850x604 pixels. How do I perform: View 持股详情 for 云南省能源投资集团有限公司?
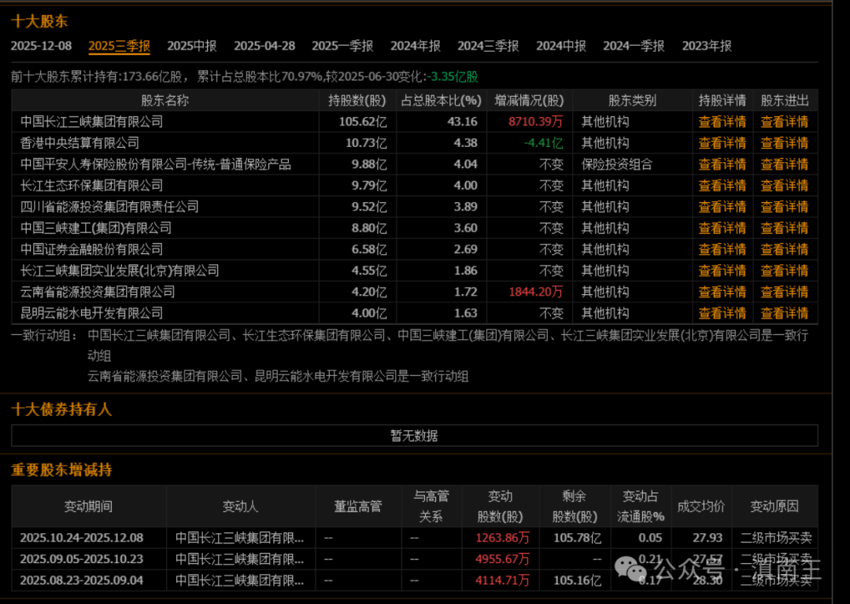pos(722,292)
